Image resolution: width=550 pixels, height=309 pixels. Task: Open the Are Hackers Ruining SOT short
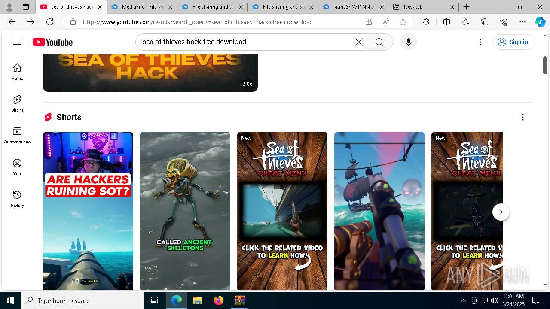click(x=88, y=211)
